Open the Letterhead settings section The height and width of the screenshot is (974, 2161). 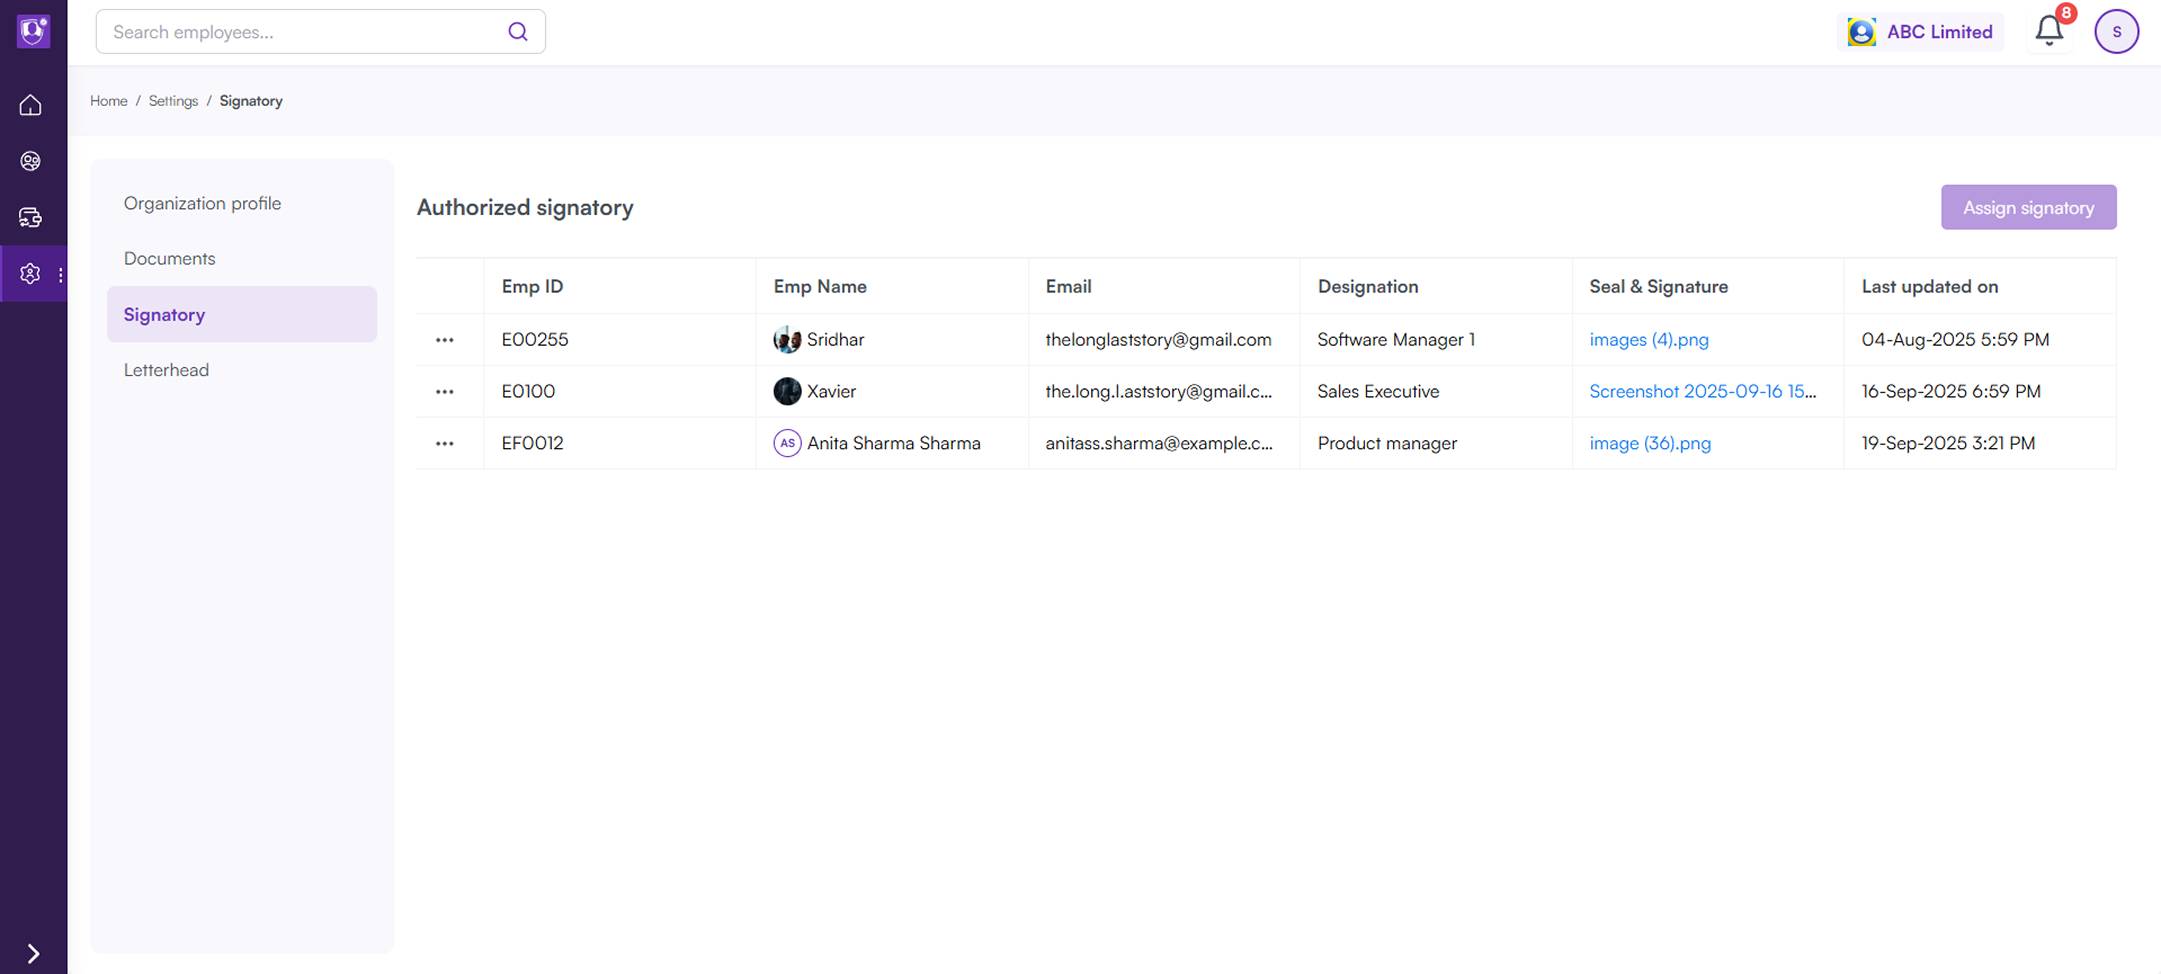click(166, 369)
